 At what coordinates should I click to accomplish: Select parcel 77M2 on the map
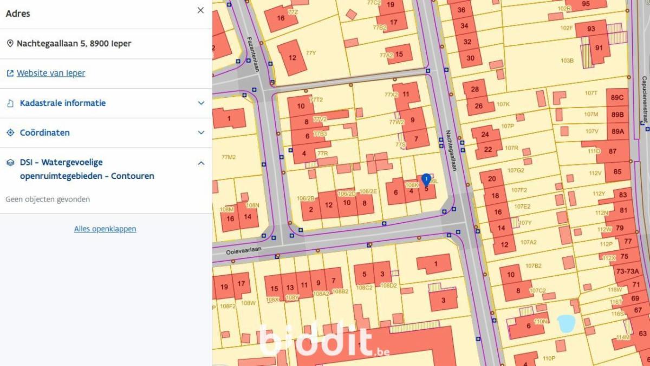click(229, 157)
